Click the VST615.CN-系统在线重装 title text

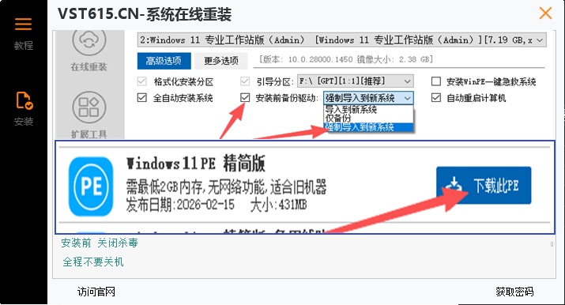click(145, 15)
